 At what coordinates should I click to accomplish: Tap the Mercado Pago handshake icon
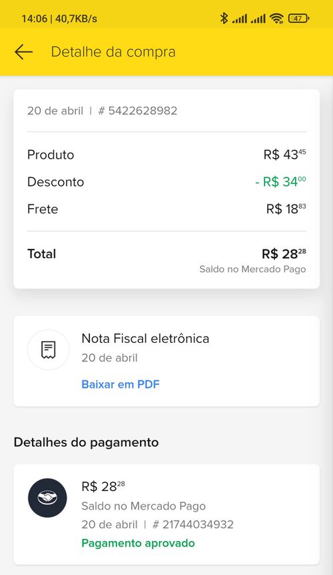point(47,498)
